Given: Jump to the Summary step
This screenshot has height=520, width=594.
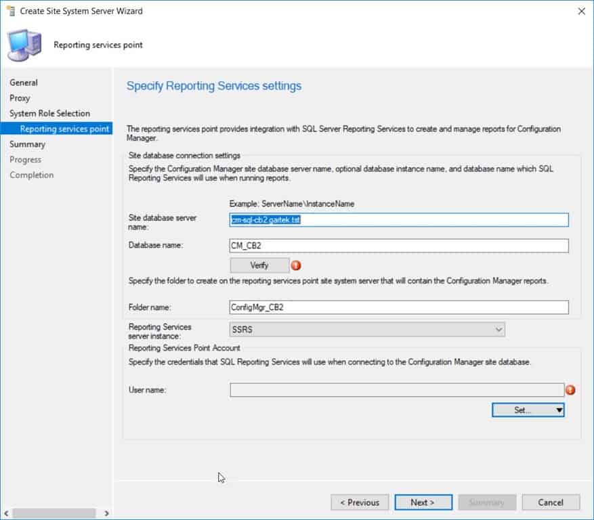Looking at the screenshot, I should point(27,144).
